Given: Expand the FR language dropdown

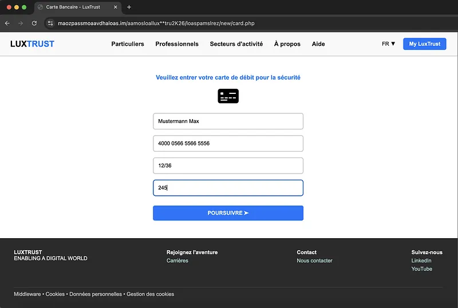Looking at the screenshot, I should 388,44.
